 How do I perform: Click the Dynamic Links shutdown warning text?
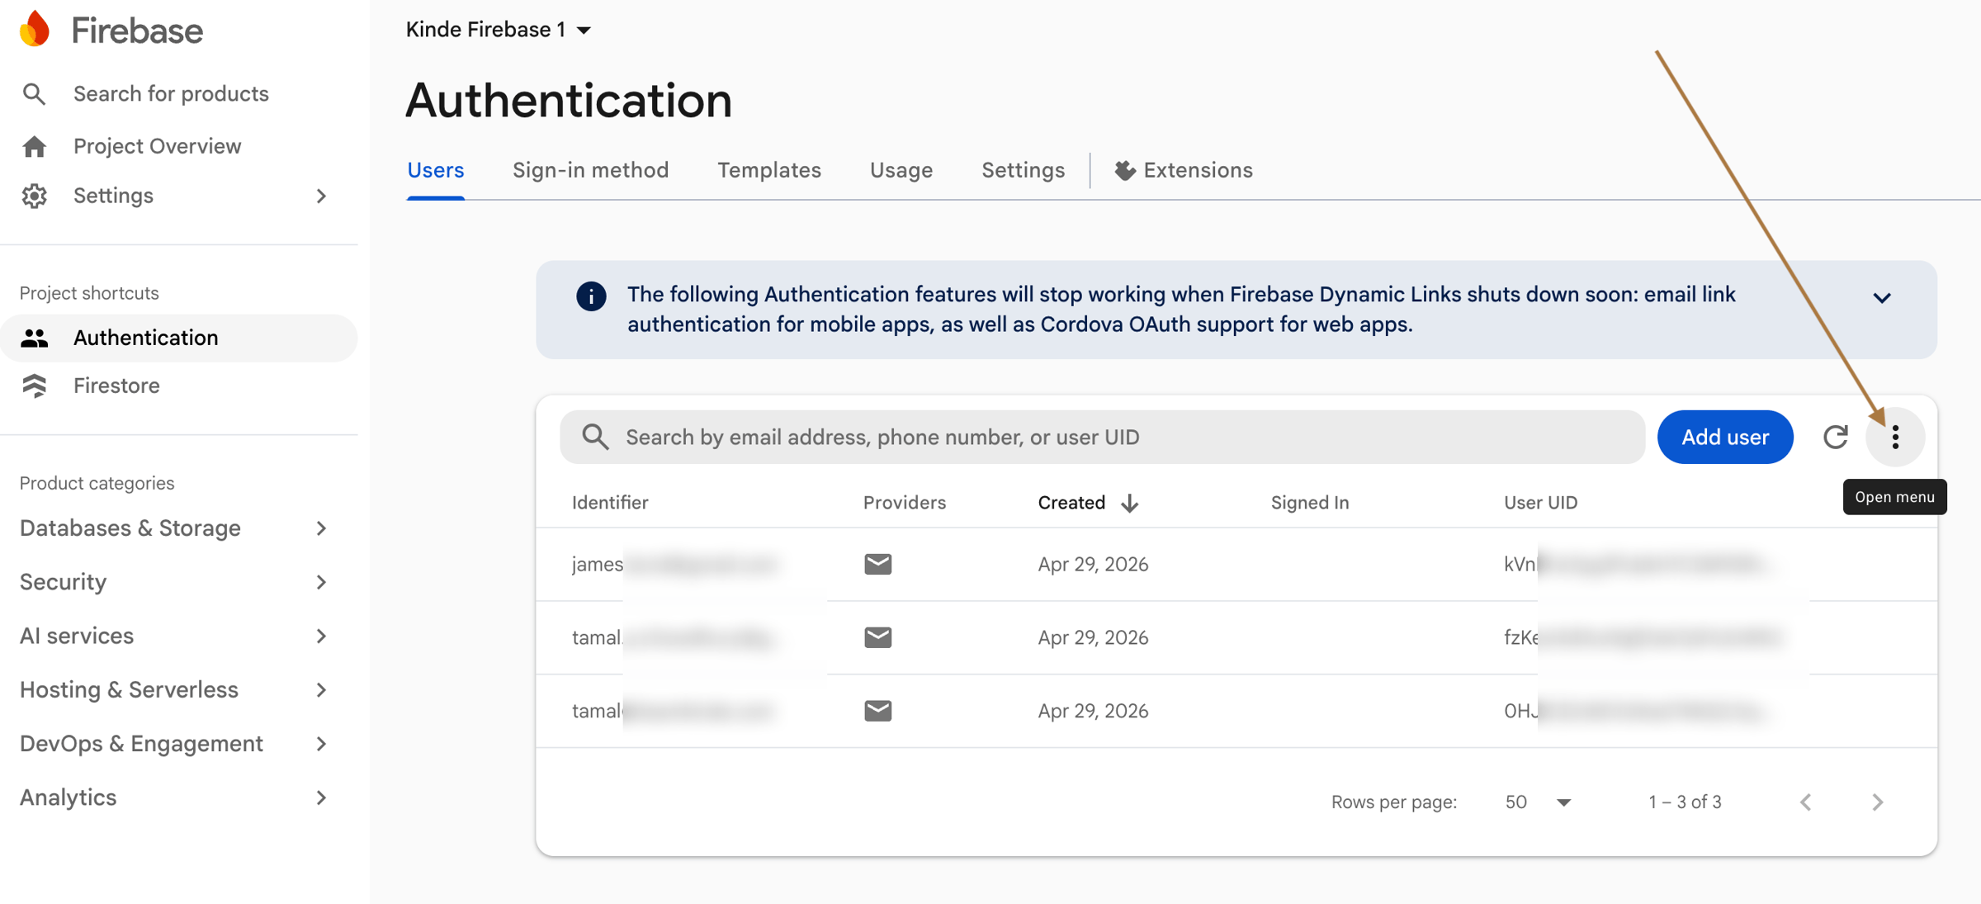click(1181, 310)
